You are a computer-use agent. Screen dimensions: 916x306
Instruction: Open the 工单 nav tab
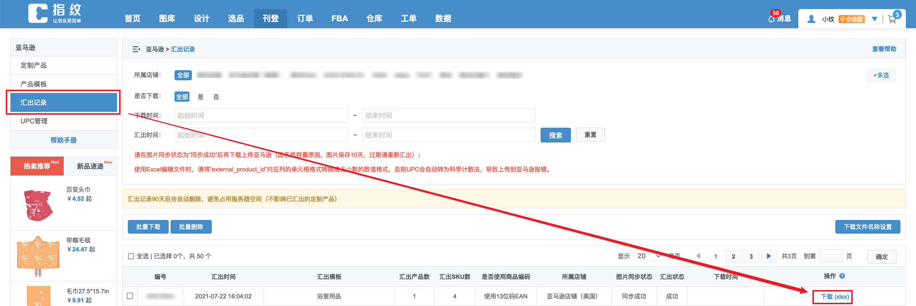click(409, 18)
